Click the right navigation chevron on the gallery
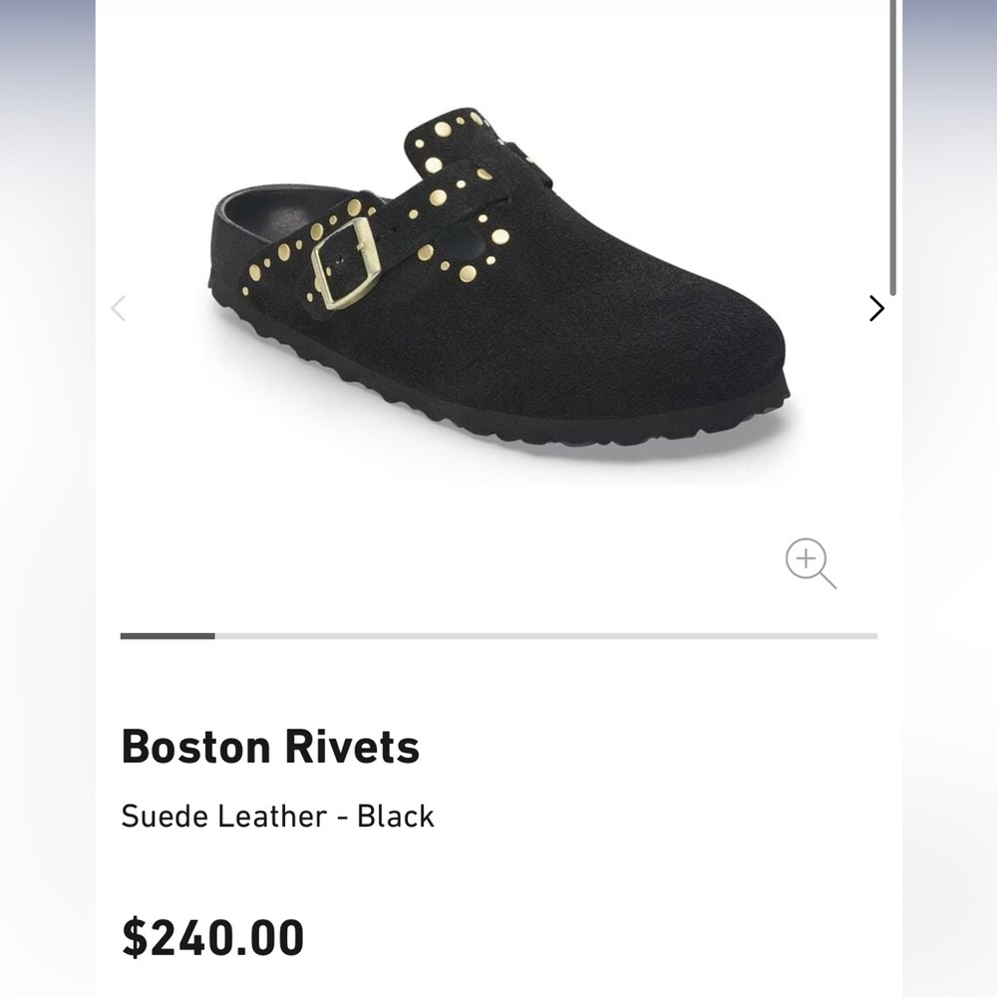The height and width of the screenshot is (997, 997). [875, 309]
